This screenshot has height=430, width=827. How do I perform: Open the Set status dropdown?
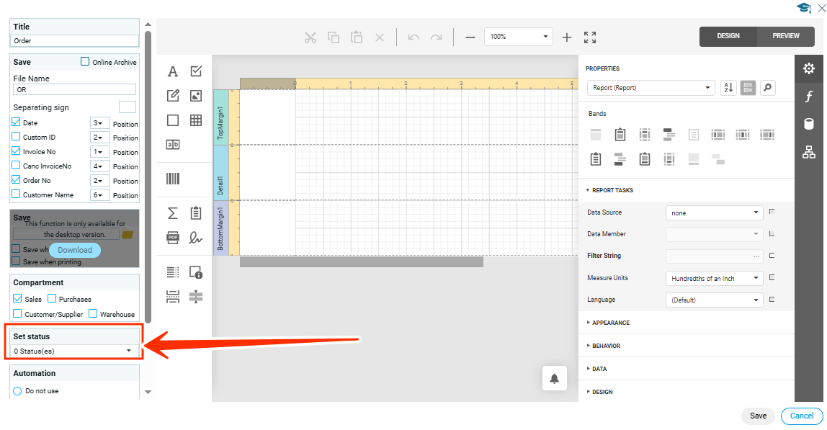tap(75, 351)
